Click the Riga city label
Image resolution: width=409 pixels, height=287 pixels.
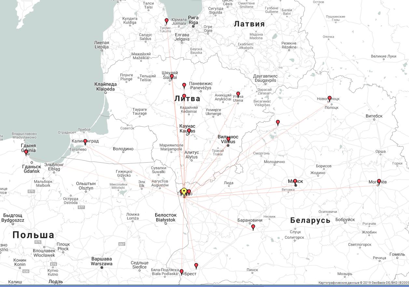[193, 20]
